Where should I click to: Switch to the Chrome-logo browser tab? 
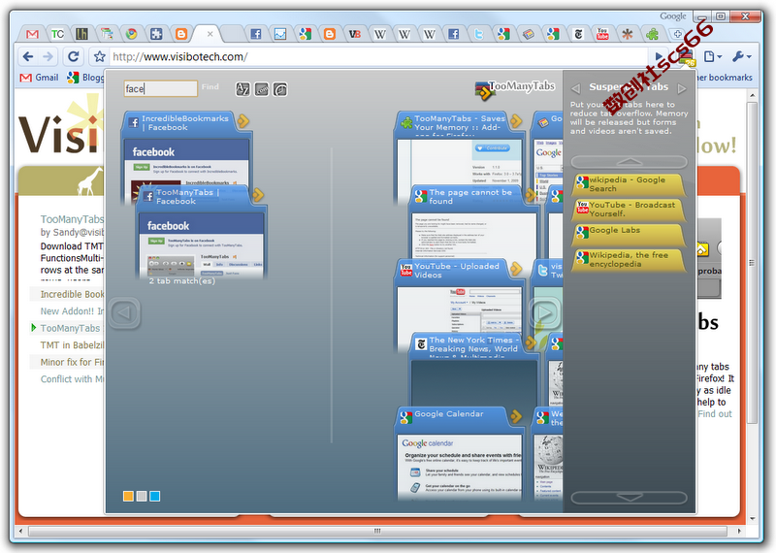pyautogui.click(x=132, y=34)
